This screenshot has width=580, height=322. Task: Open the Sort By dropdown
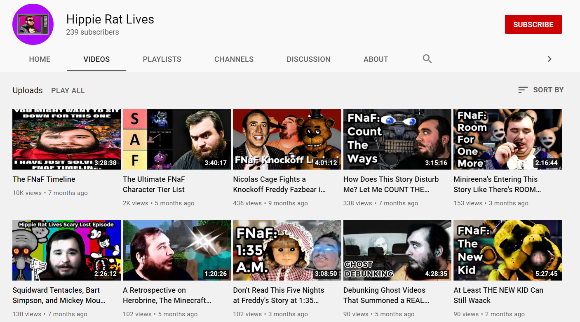click(540, 90)
